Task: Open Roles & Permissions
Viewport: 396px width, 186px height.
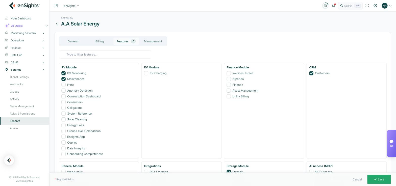Action: (22, 114)
